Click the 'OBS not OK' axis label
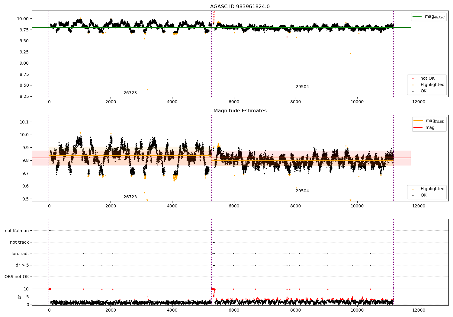 click(x=17, y=277)
